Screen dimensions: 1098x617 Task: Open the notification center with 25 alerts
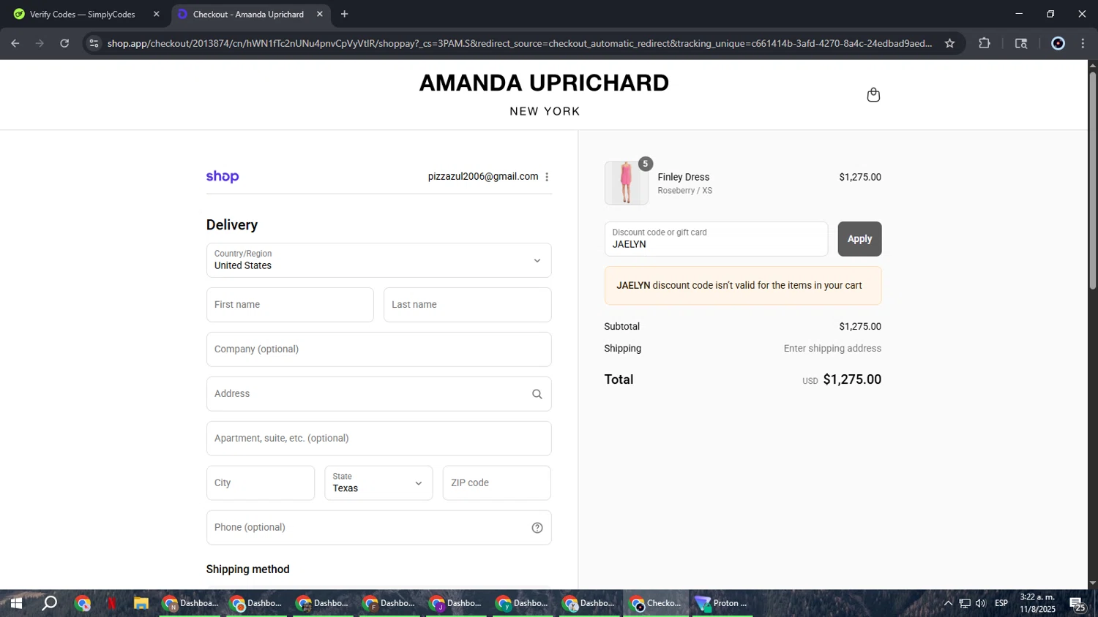point(1078,604)
